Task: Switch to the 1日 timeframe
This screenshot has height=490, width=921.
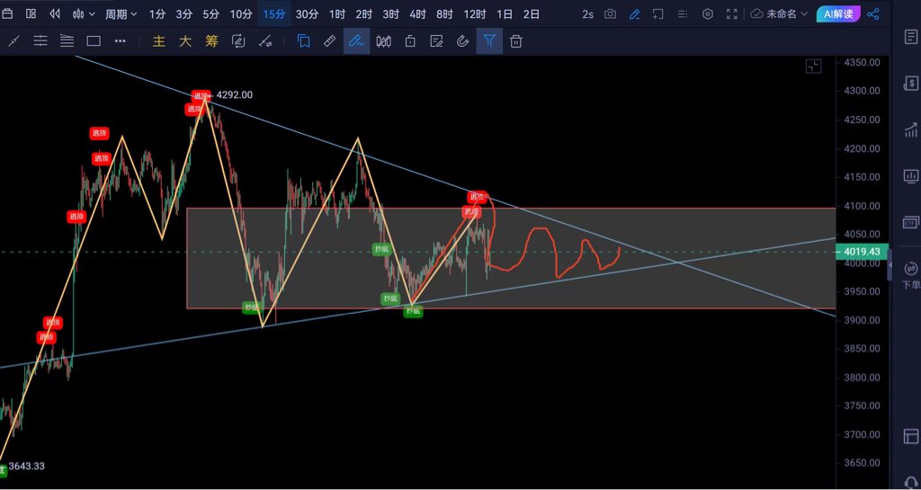Action: [505, 14]
